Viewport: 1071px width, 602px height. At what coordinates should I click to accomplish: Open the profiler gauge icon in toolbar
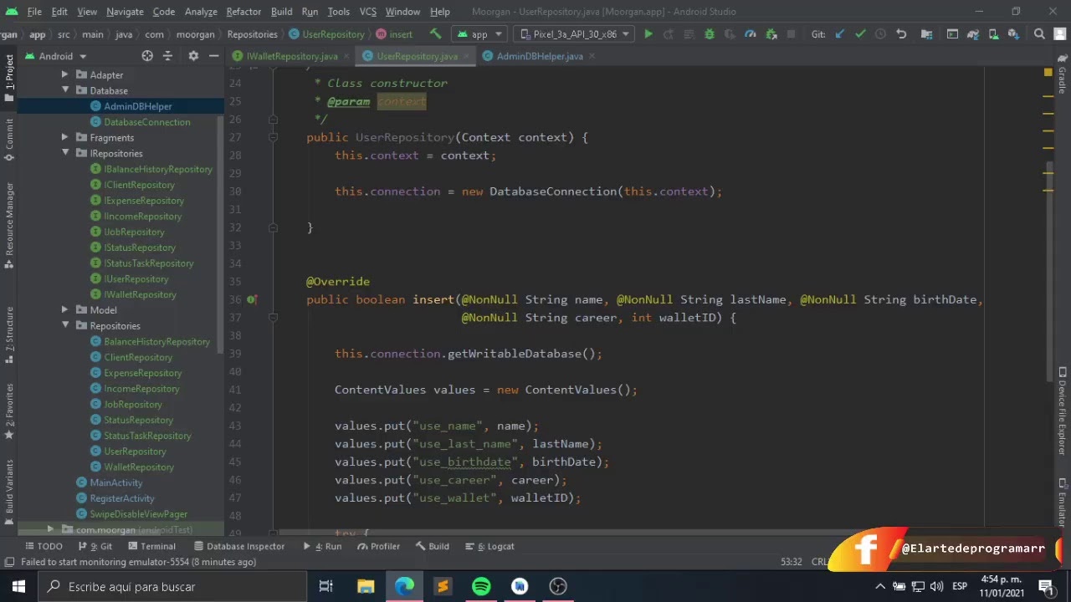[751, 34]
